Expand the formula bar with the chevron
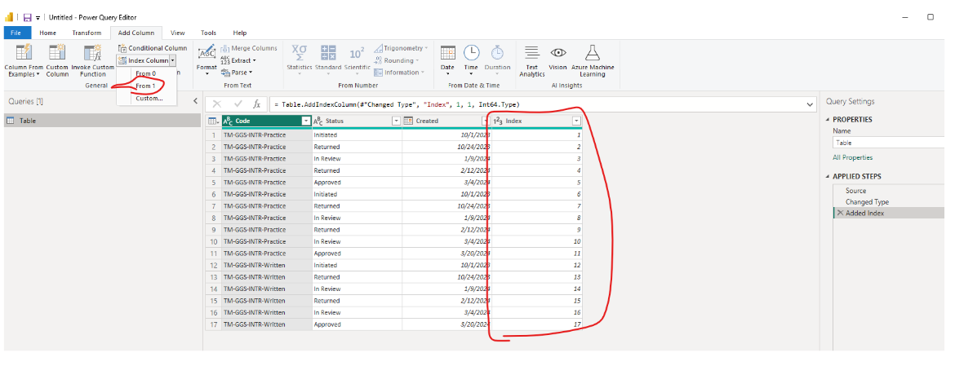Image resolution: width=955 pixels, height=366 pixels. click(810, 104)
